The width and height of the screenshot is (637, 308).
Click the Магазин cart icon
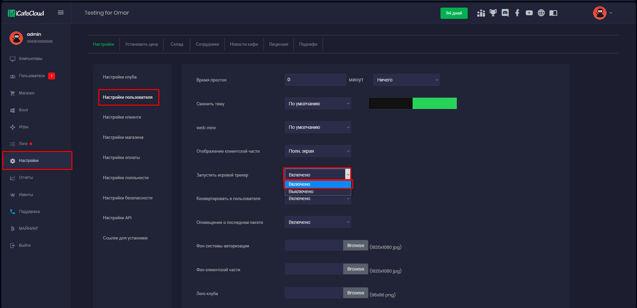tap(13, 93)
